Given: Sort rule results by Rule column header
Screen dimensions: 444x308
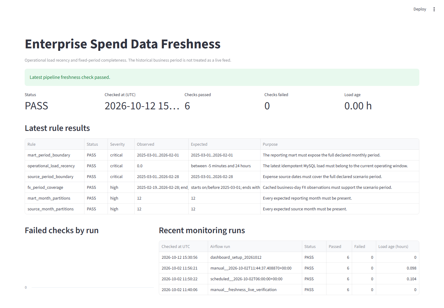Looking at the screenshot, I should (x=55, y=144).
